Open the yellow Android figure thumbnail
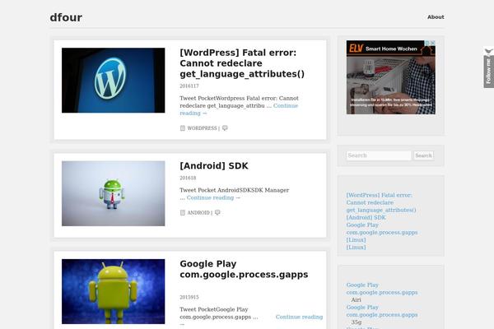The width and height of the screenshot is (494, 329). pos(113,291)
